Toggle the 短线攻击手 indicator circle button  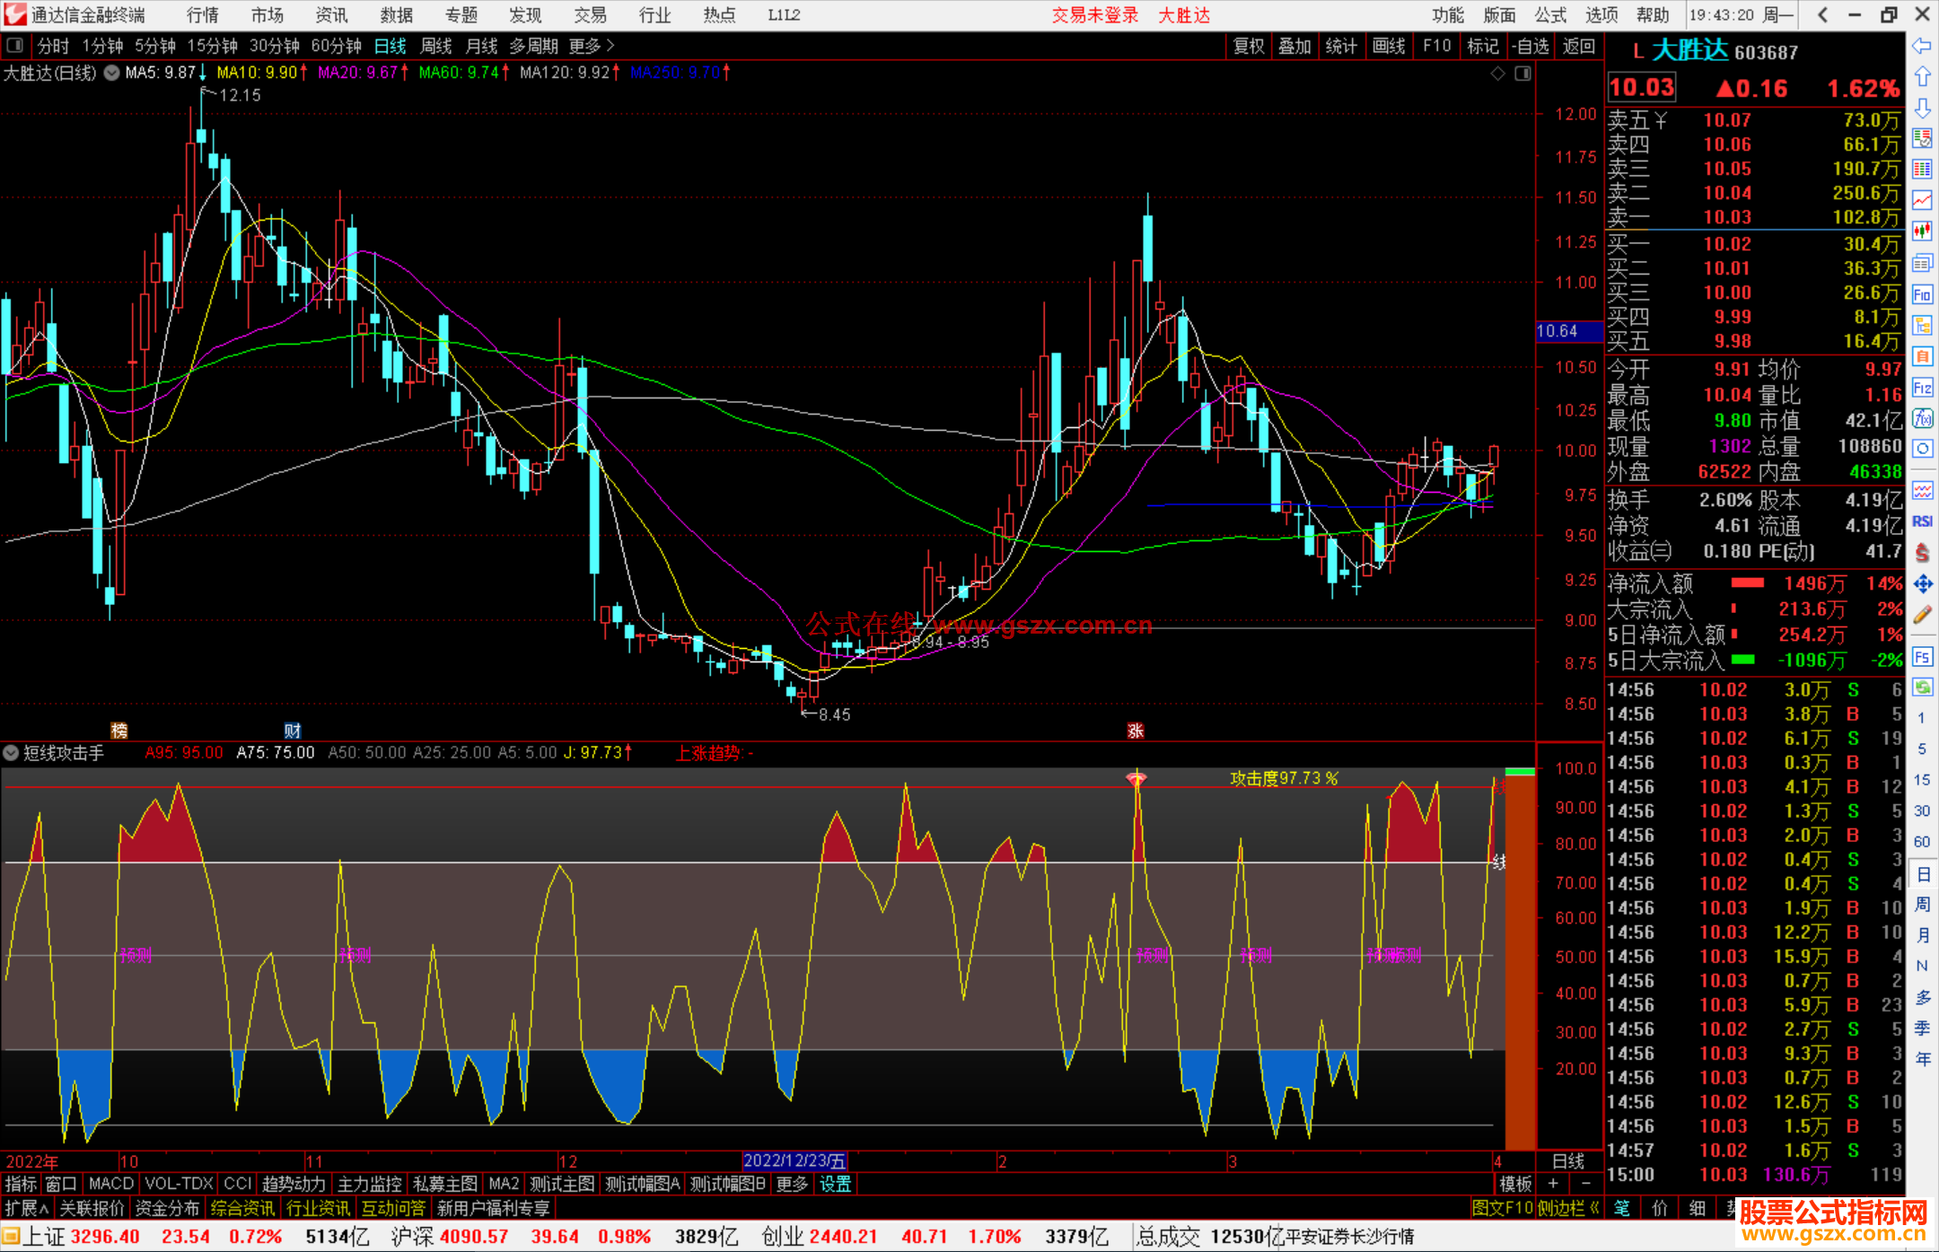click(12, 753)
